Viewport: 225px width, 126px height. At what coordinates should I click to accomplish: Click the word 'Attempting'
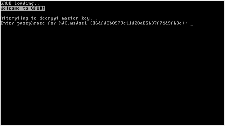[14, 18]
